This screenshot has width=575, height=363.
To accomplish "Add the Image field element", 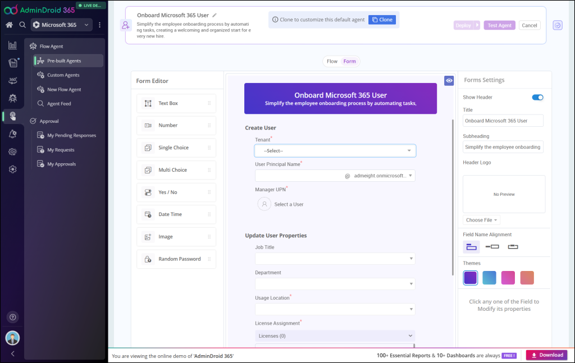I will coord(176,237).
